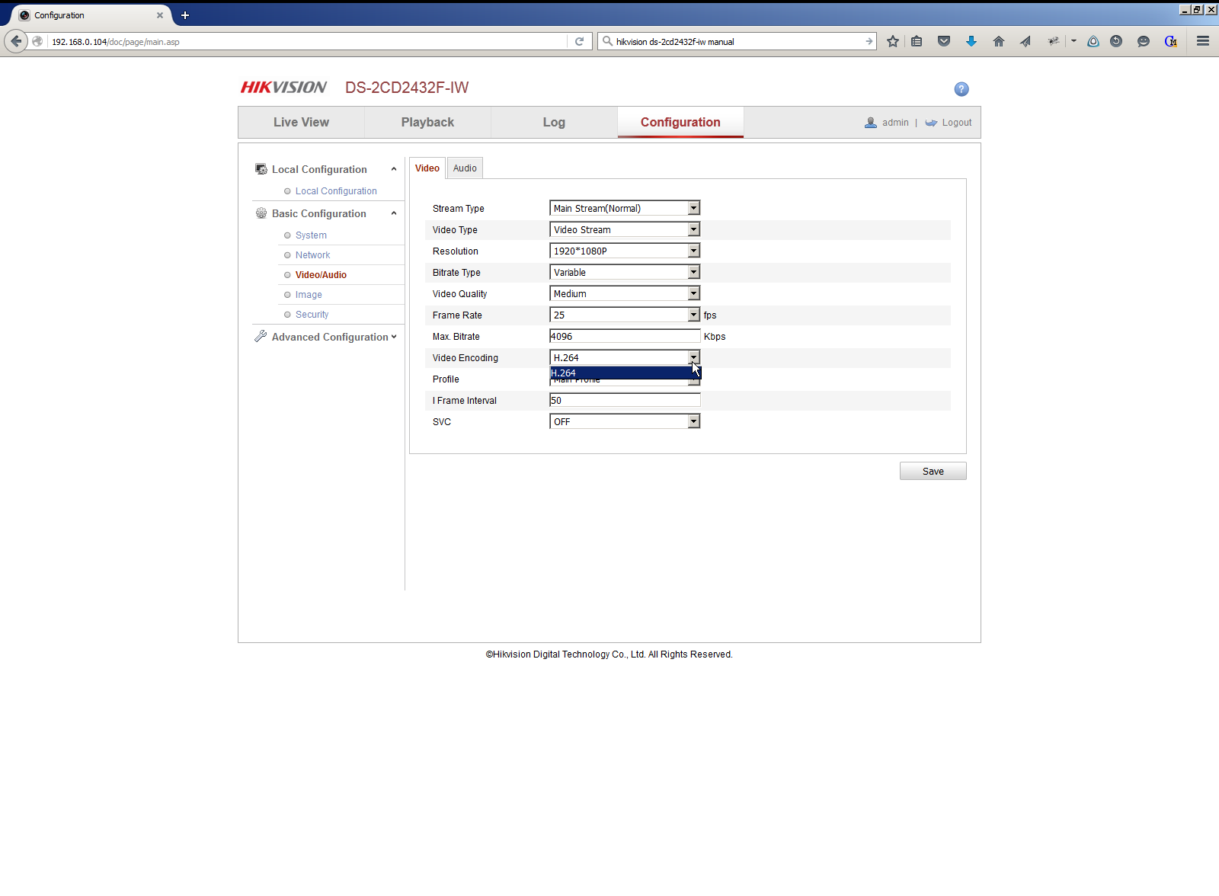The image size is (1219, 896).
Task: Submit search with the go arrow
Action: [869, 41]
